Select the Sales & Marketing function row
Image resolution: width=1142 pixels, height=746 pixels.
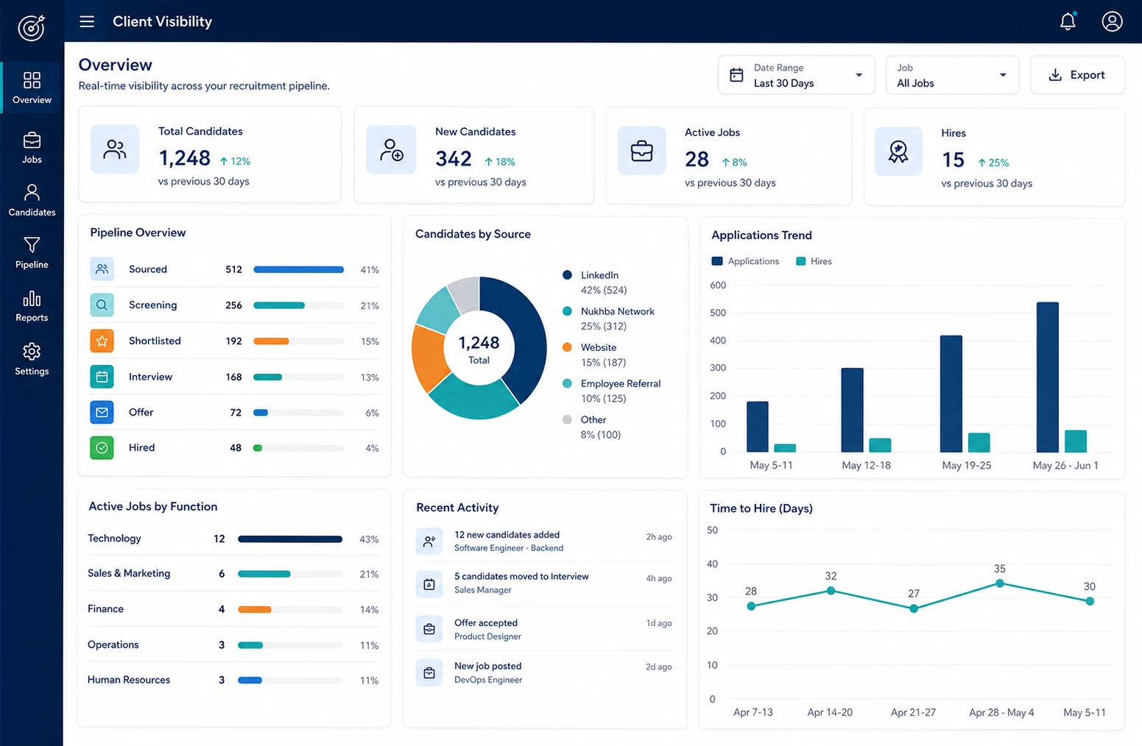233,574
